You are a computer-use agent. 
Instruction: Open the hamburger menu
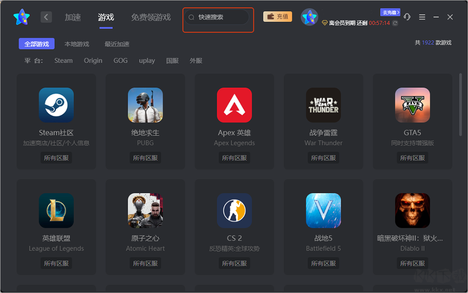click(422, 17)
